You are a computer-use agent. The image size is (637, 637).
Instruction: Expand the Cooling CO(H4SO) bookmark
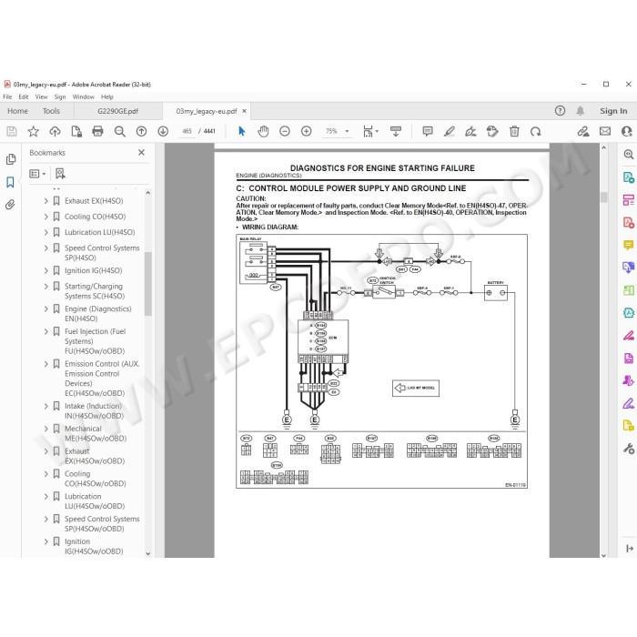pos(45,217)
